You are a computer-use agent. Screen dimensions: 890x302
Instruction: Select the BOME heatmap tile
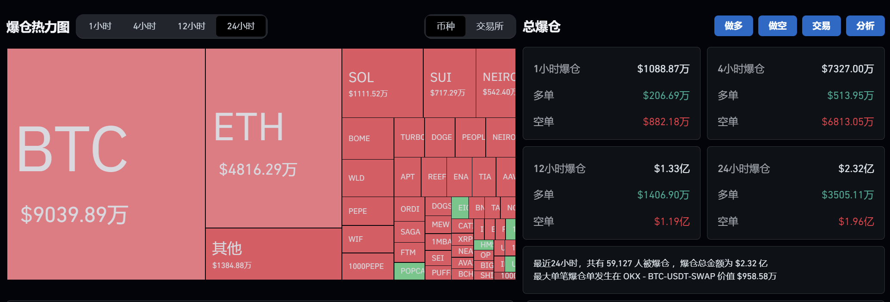click(x=368, y=139)
